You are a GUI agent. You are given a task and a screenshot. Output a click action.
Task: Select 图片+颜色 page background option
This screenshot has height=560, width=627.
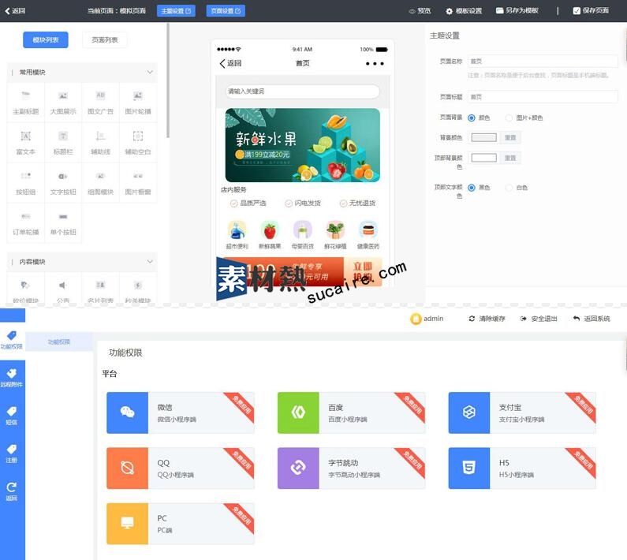pos(509,118)
